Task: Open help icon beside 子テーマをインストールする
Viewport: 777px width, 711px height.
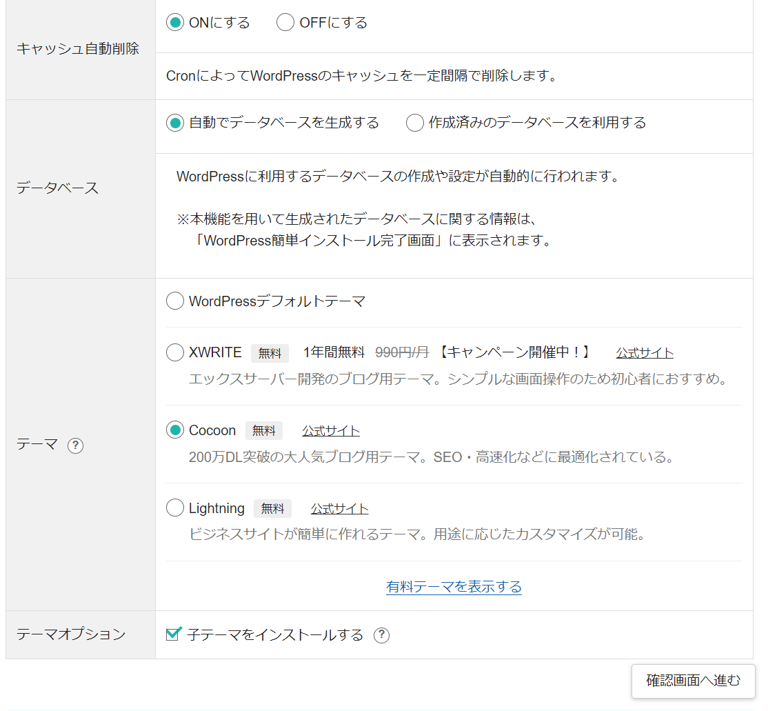Action: [381, 635]
